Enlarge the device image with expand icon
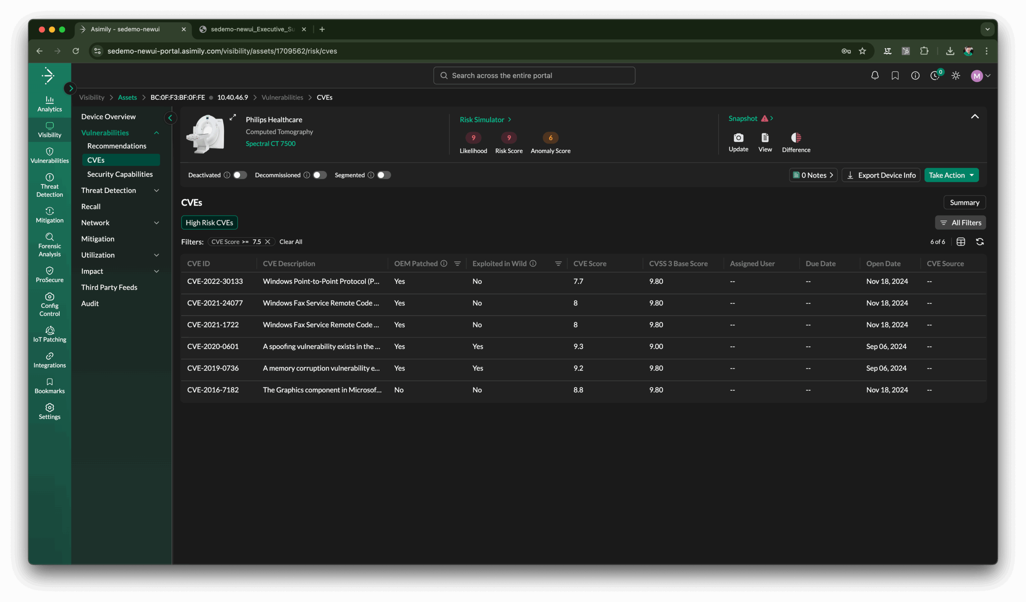The height and width of the screenshot is (602, 1026). pyautogui.click(x=232, y=117)
